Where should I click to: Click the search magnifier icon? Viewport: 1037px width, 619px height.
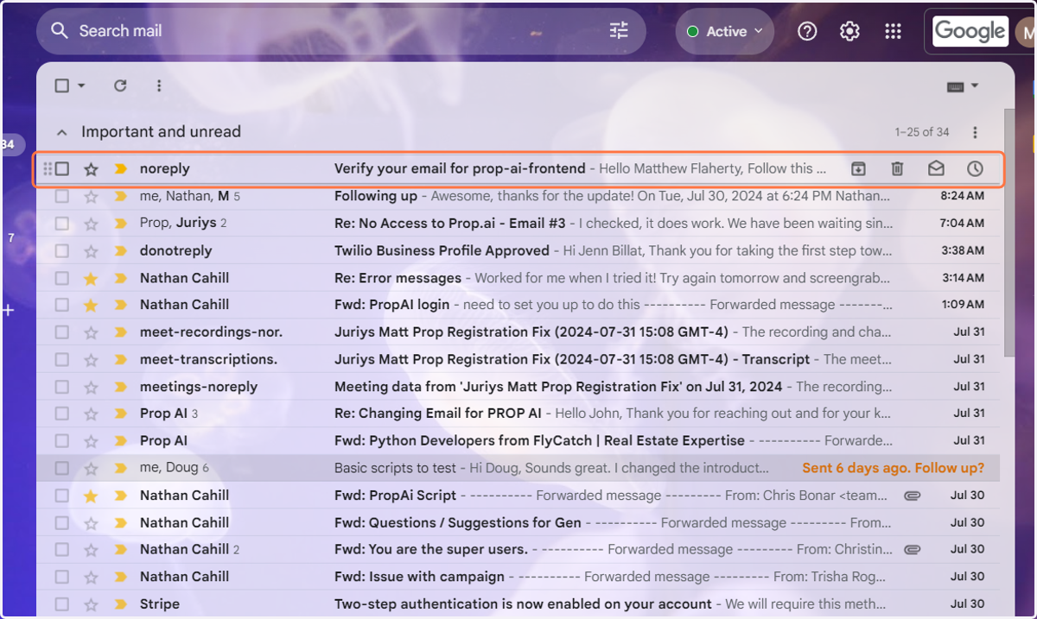click(59, 31)
